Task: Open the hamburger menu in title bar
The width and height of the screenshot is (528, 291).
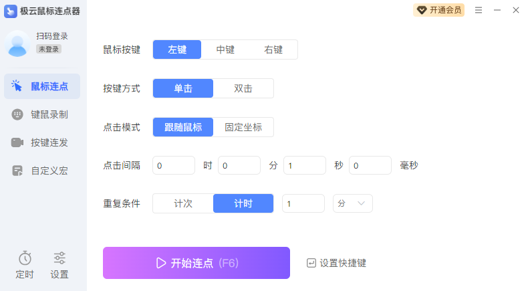Action: (x=479, y=10)
